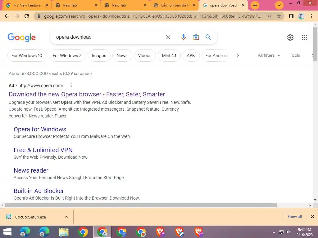The image size is (318, 238).
Task: Open the ad's three-dot options
Action: 71,86
